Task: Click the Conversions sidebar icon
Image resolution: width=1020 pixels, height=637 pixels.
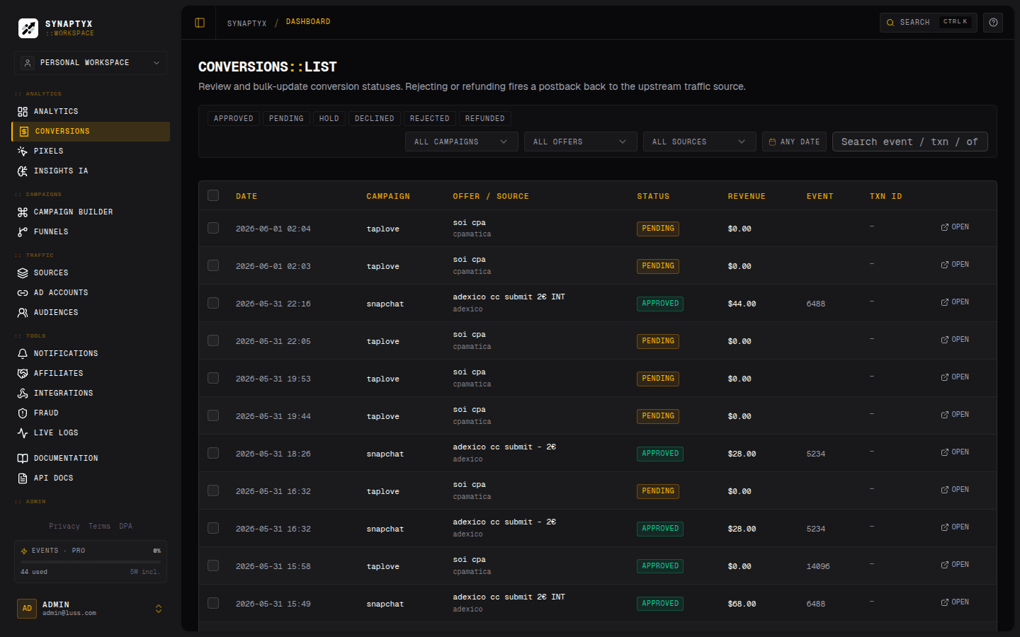Action: point(24,132)
